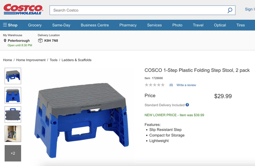Change the delivery location K9H 7N8
The height and width of the screenshot is (166, 255).
(51, 41)
